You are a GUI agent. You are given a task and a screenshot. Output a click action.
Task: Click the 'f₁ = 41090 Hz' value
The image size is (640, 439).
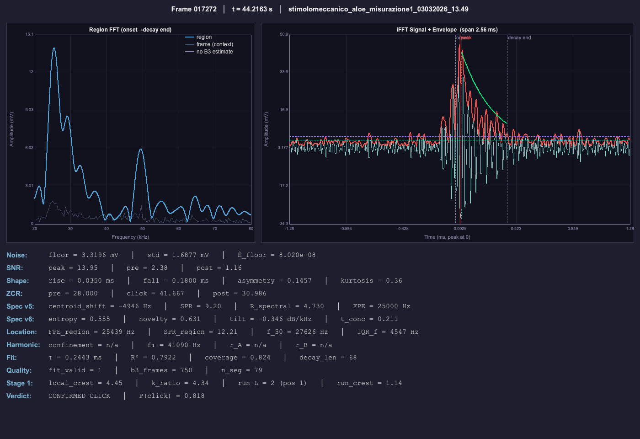tap(174, 345)
